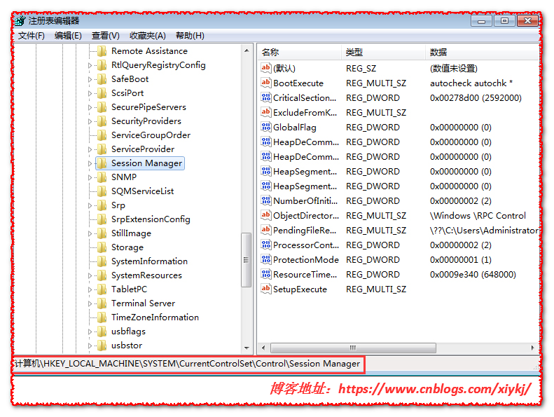554x417 pixels.
Task: Sort by the 名称 column header
Action: pyautogui.click(x=299, y=53)
